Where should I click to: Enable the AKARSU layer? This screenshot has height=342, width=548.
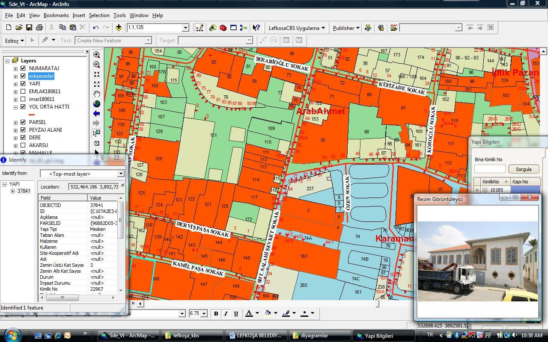(x=23, y=145)
